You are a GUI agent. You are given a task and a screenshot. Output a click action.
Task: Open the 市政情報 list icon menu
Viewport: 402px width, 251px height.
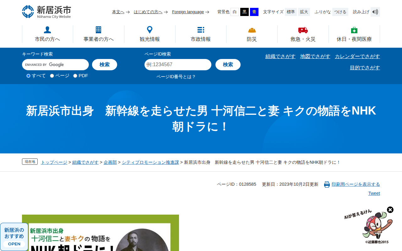coord(201,34)
